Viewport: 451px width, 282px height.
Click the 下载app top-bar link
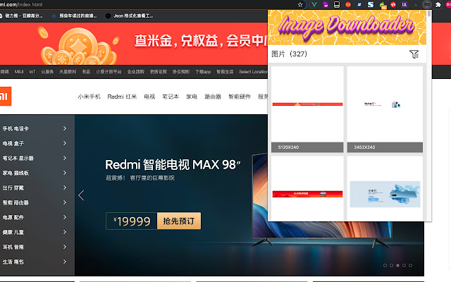tap(203, 72)
